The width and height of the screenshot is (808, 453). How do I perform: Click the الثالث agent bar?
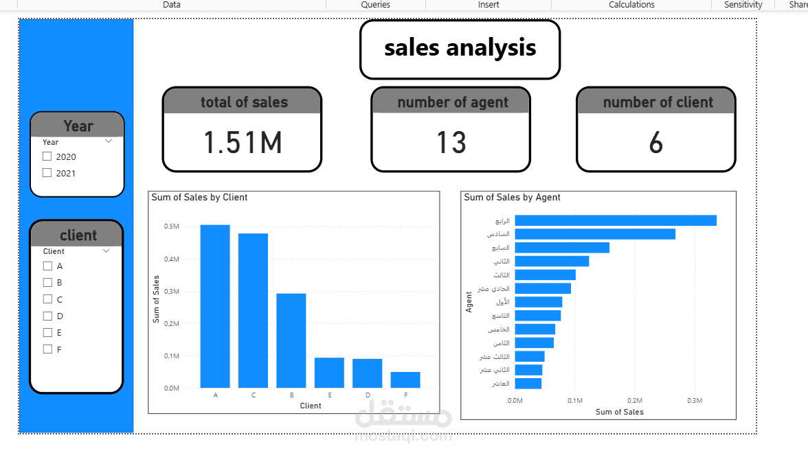(546, 275)
